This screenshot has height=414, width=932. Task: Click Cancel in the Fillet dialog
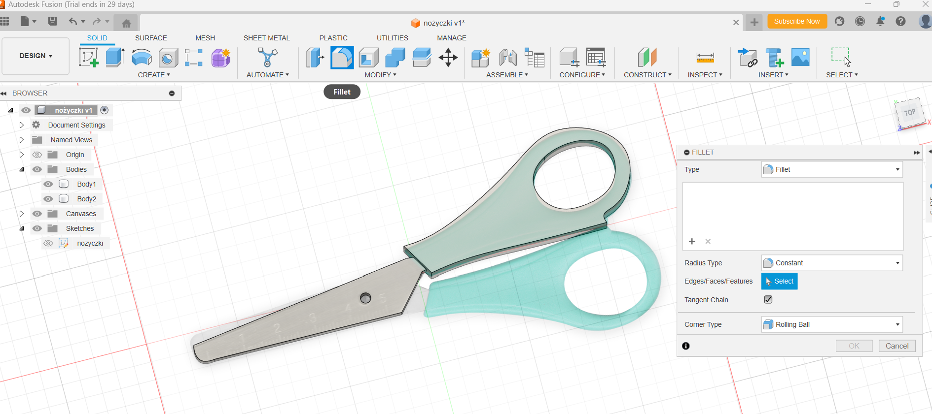point(897,346)
